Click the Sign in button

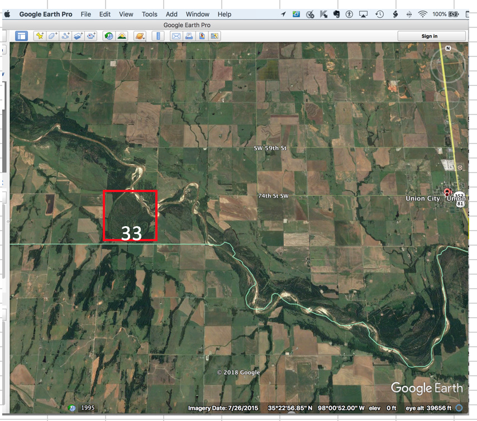(x=429, y=36)
